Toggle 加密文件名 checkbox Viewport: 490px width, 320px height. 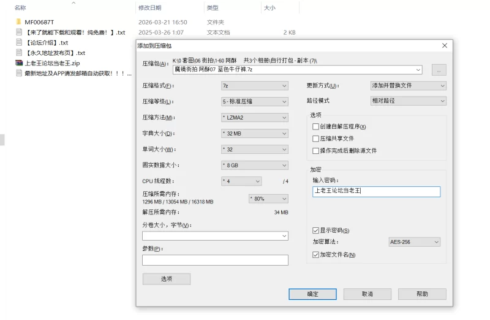[315, 255]
